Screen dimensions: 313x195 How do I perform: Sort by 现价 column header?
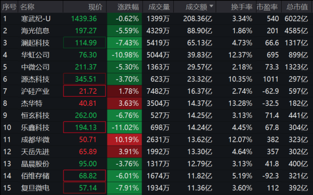coord(95,7)
